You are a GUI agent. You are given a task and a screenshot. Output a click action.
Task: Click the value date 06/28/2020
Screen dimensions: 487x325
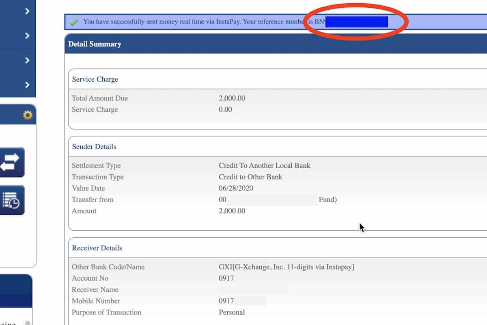click(x=236, y=188)
